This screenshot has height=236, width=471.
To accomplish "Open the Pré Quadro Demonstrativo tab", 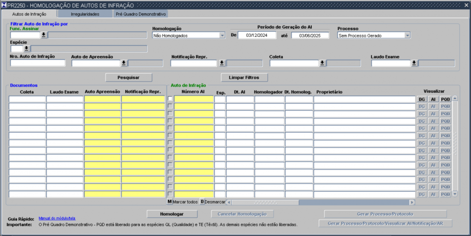I will (x=140, y=14).
